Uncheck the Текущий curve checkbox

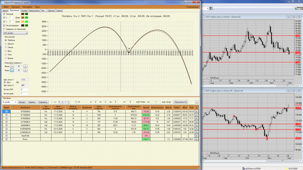click(x=4, y=14)
